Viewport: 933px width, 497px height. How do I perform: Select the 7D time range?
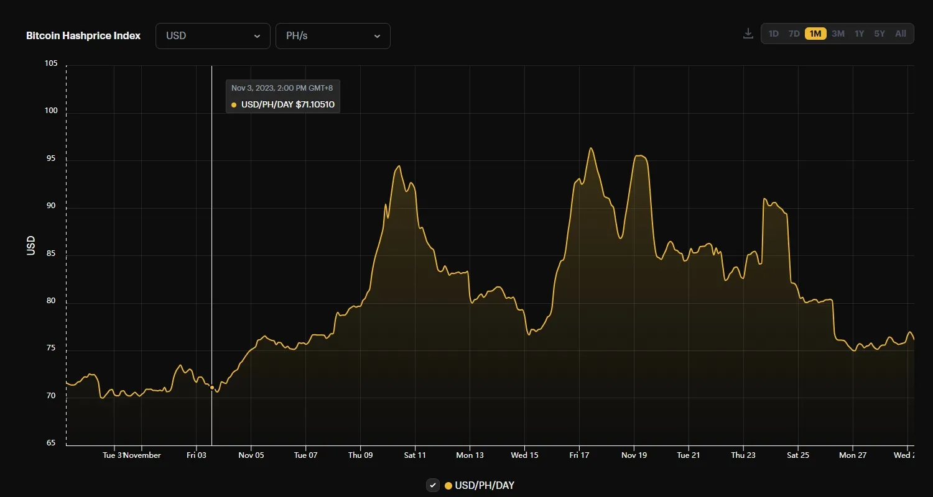coord(794,34)
